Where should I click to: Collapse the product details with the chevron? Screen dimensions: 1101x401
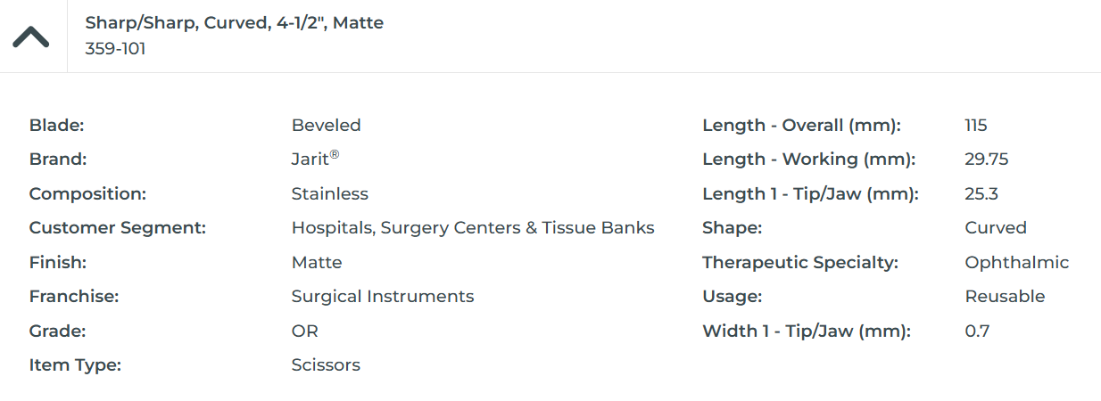coord(31,37)
